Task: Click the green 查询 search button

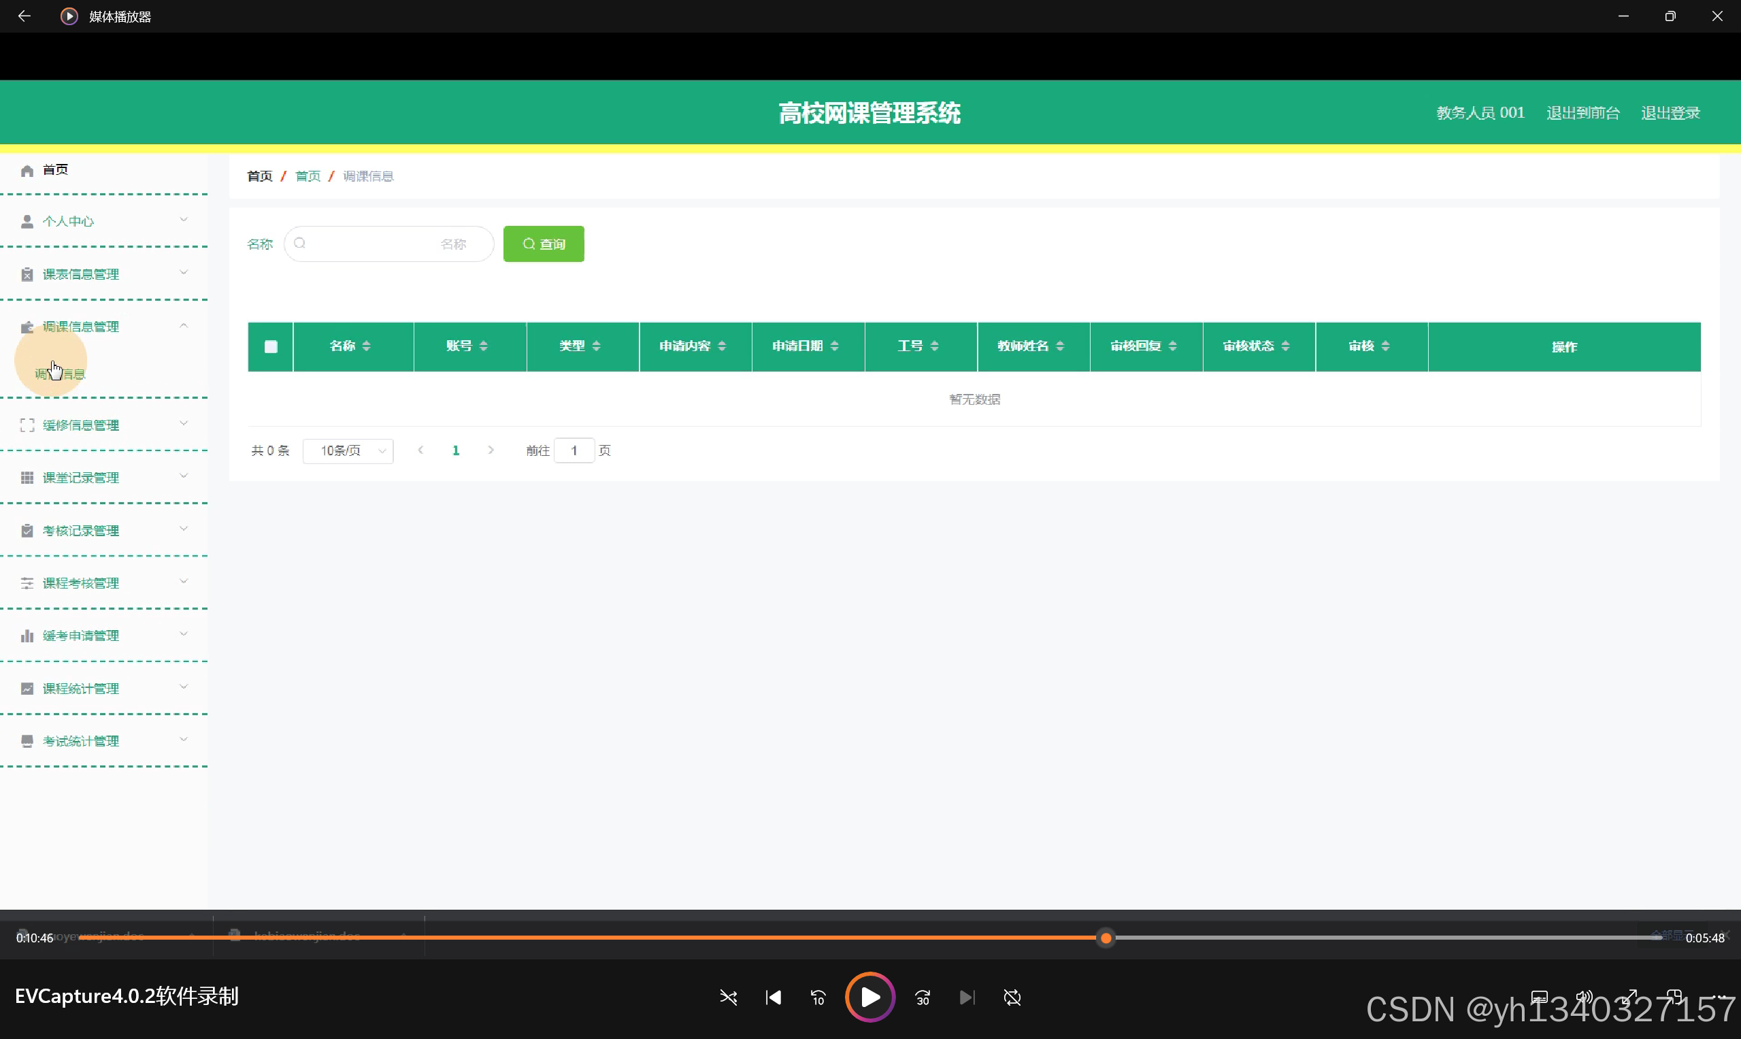Action: [x=543, y=244]
